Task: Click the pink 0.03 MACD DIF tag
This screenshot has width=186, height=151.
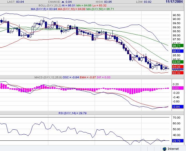Action: pos(177,88)
